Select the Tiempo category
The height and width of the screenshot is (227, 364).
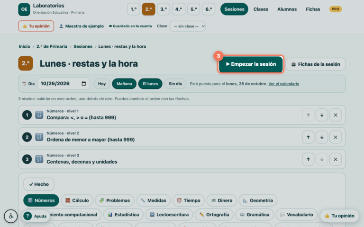click(189, 201)
